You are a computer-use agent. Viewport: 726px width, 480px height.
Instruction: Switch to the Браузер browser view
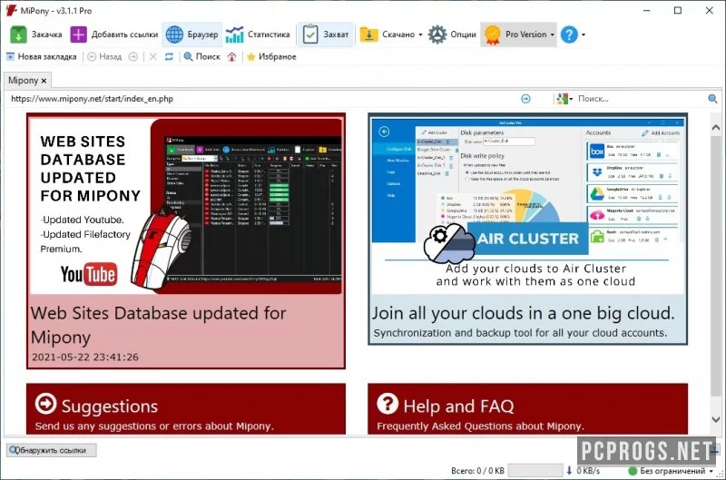coord(192,34)
